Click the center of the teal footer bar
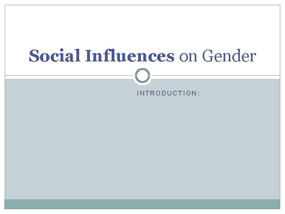The image size is (285, 214). coord(142,204)
